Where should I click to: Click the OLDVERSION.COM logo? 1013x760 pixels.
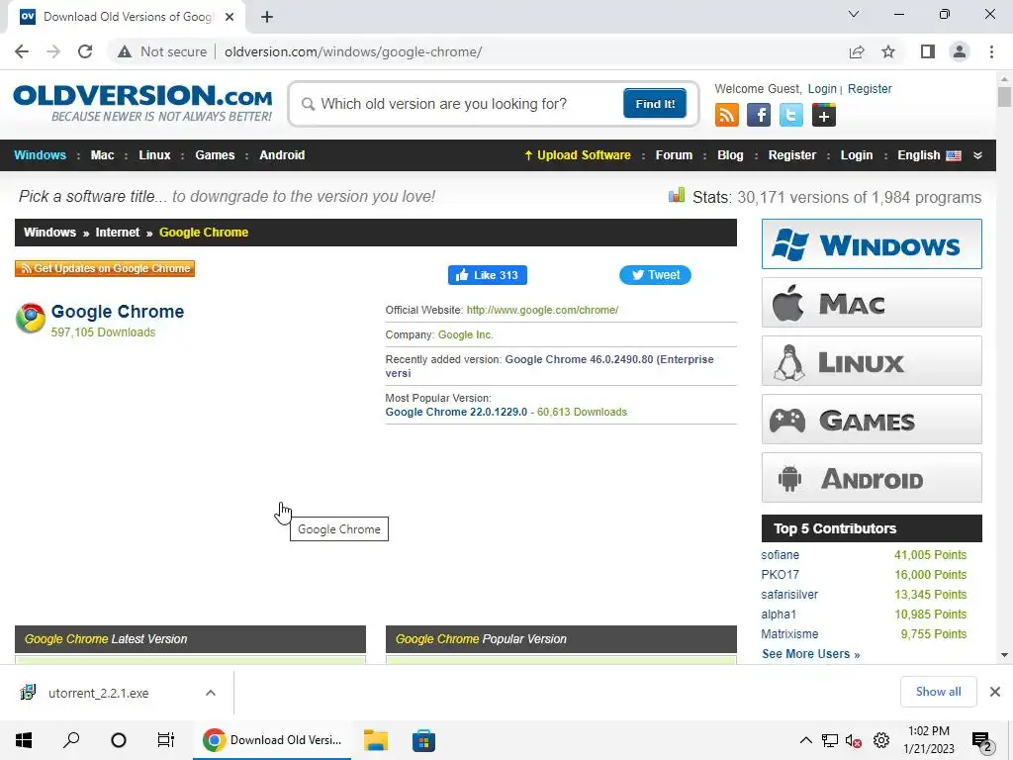coord(142,103)
